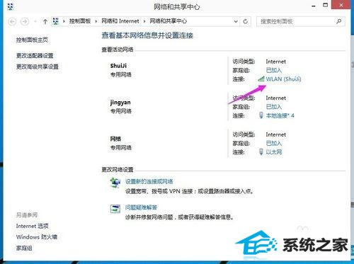The image size is (354, 264).
Task: Click the 以太网 adapter icon
Action: (261, 151)
